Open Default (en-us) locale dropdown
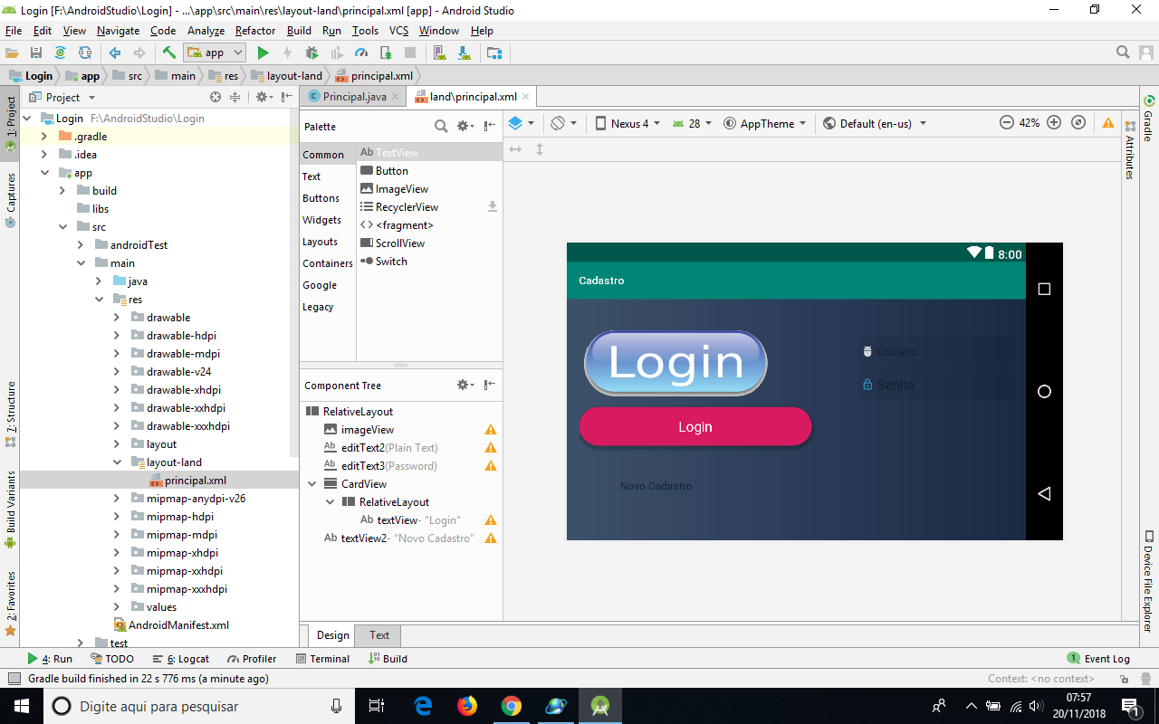This screenshot has height=724, width=1159. (875, 123)
